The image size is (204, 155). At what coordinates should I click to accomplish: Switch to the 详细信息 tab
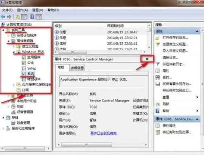(x=77, y=68)
